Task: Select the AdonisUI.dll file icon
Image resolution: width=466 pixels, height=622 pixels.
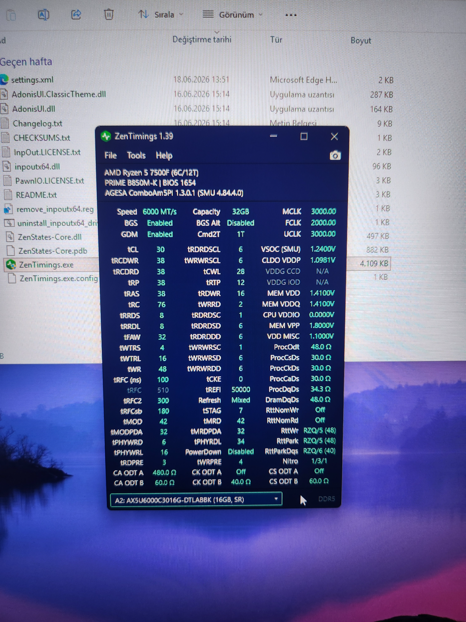Action: click(4, 109)
